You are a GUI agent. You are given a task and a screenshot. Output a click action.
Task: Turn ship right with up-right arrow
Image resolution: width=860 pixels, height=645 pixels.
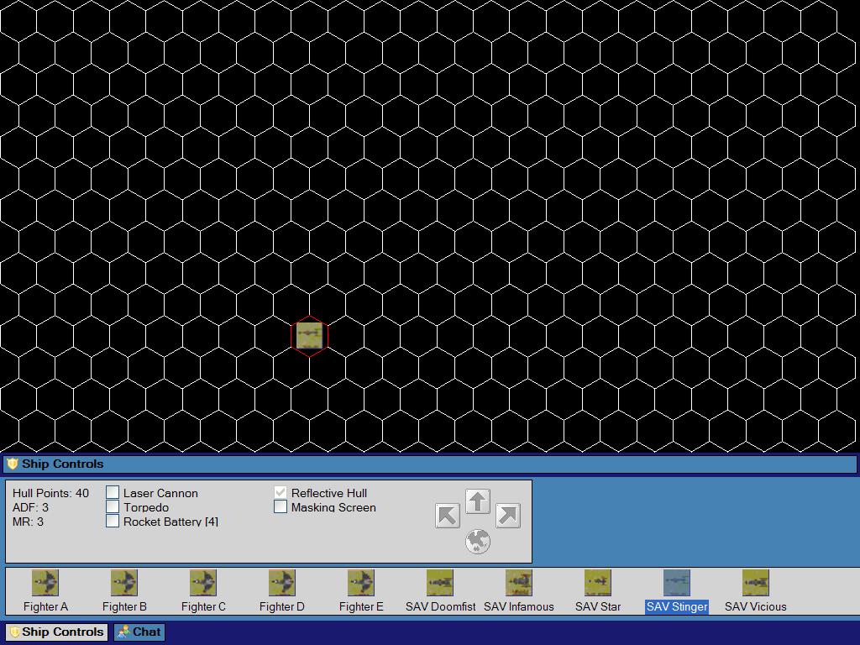(x=508, y=517)
